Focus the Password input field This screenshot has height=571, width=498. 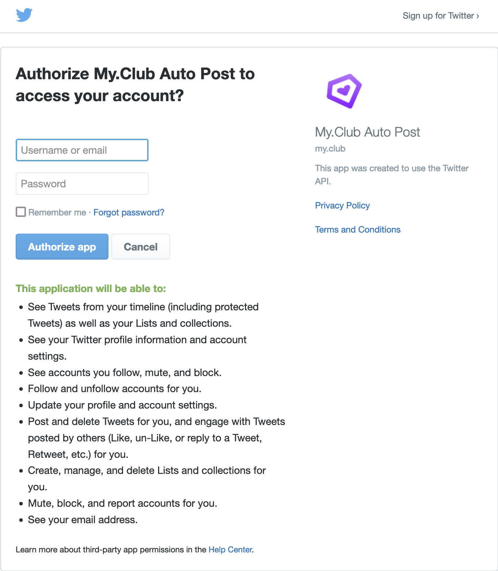(82, 184)
